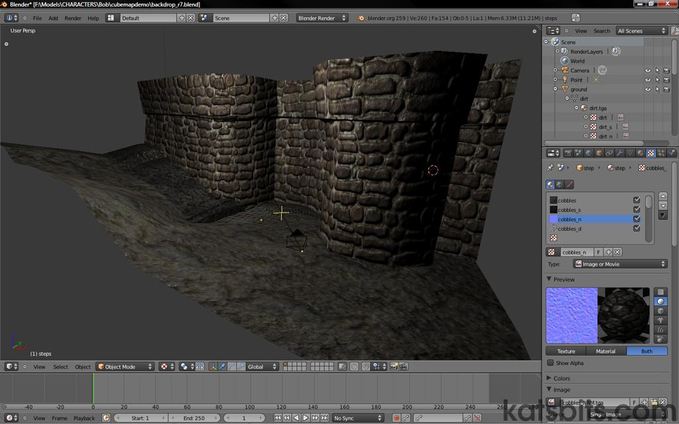Click the Material preview button
The height and width of the screenshot is (424, 679).
(x=605, y=351)
